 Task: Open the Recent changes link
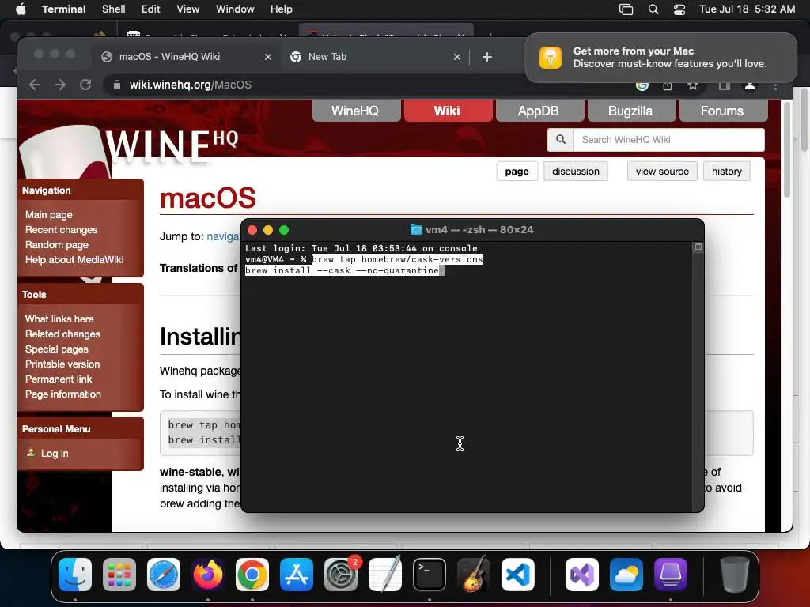[x=62, y=230]
